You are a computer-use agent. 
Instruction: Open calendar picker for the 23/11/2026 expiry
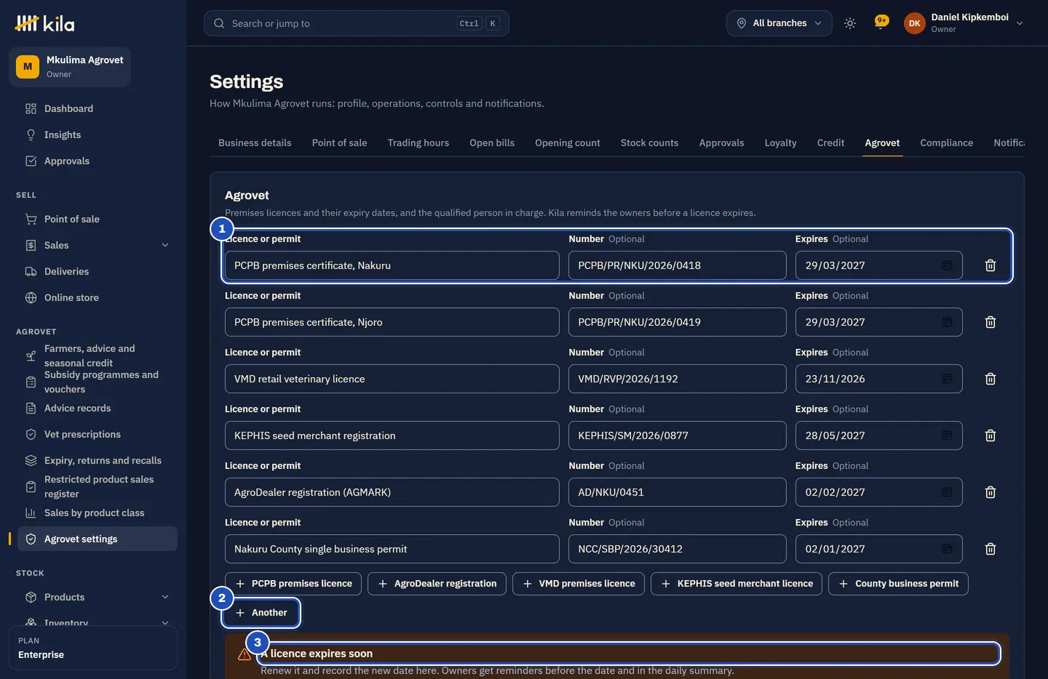point(946,379)
